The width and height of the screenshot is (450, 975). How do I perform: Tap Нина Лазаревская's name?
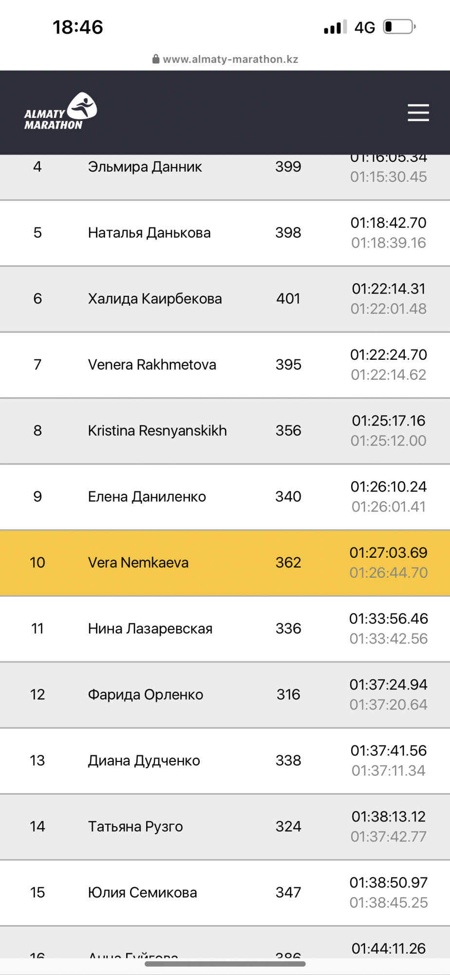(x=150, y=628)
